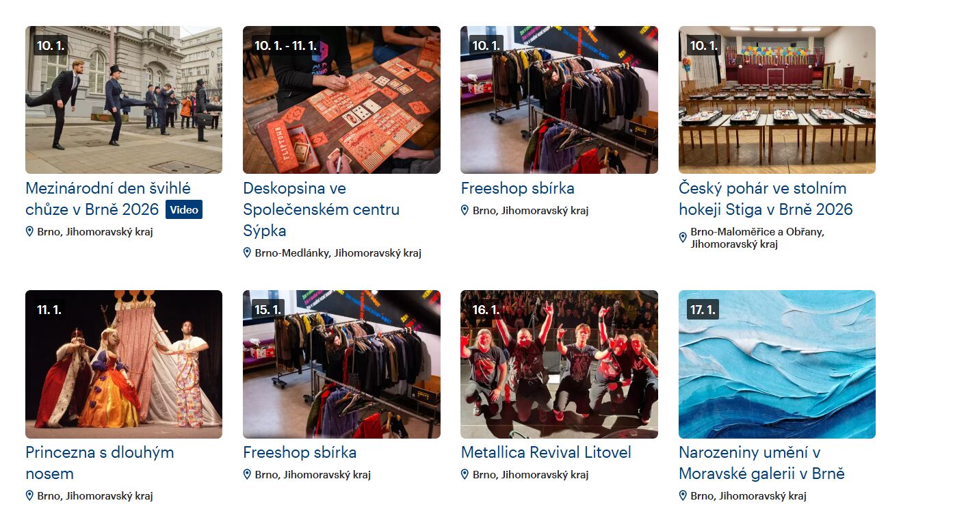Click the rock band concert thumbnail
This screenshot has width=953, height=518.
[x=559, y=364]
